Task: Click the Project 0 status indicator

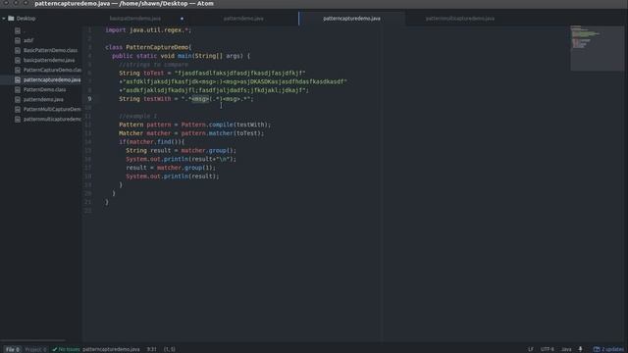Action: pos(35,349)
